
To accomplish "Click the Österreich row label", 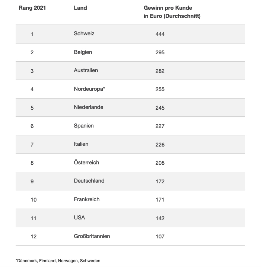I will click(x=86, y=163).
